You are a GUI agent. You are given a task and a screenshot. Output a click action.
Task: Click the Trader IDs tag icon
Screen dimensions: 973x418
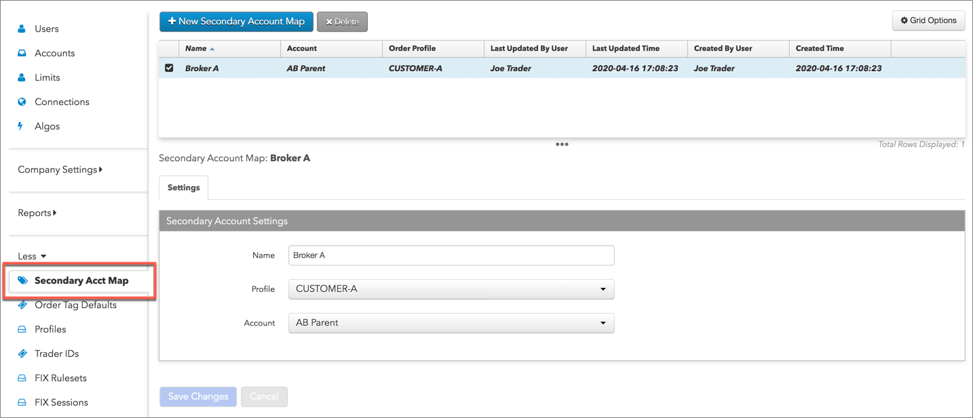pos(22,354)
